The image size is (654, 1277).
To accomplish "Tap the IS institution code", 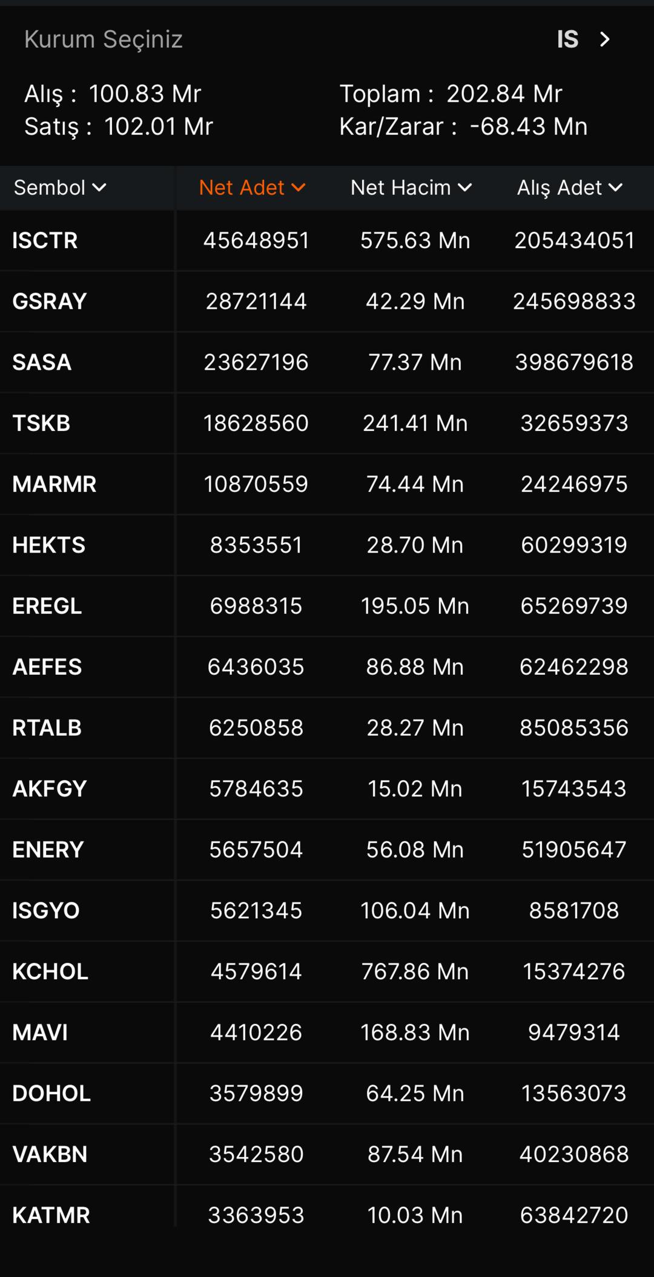I will click(x=567, y=39).
